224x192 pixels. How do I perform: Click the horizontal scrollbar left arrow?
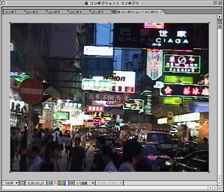click(x=211, y=188)
